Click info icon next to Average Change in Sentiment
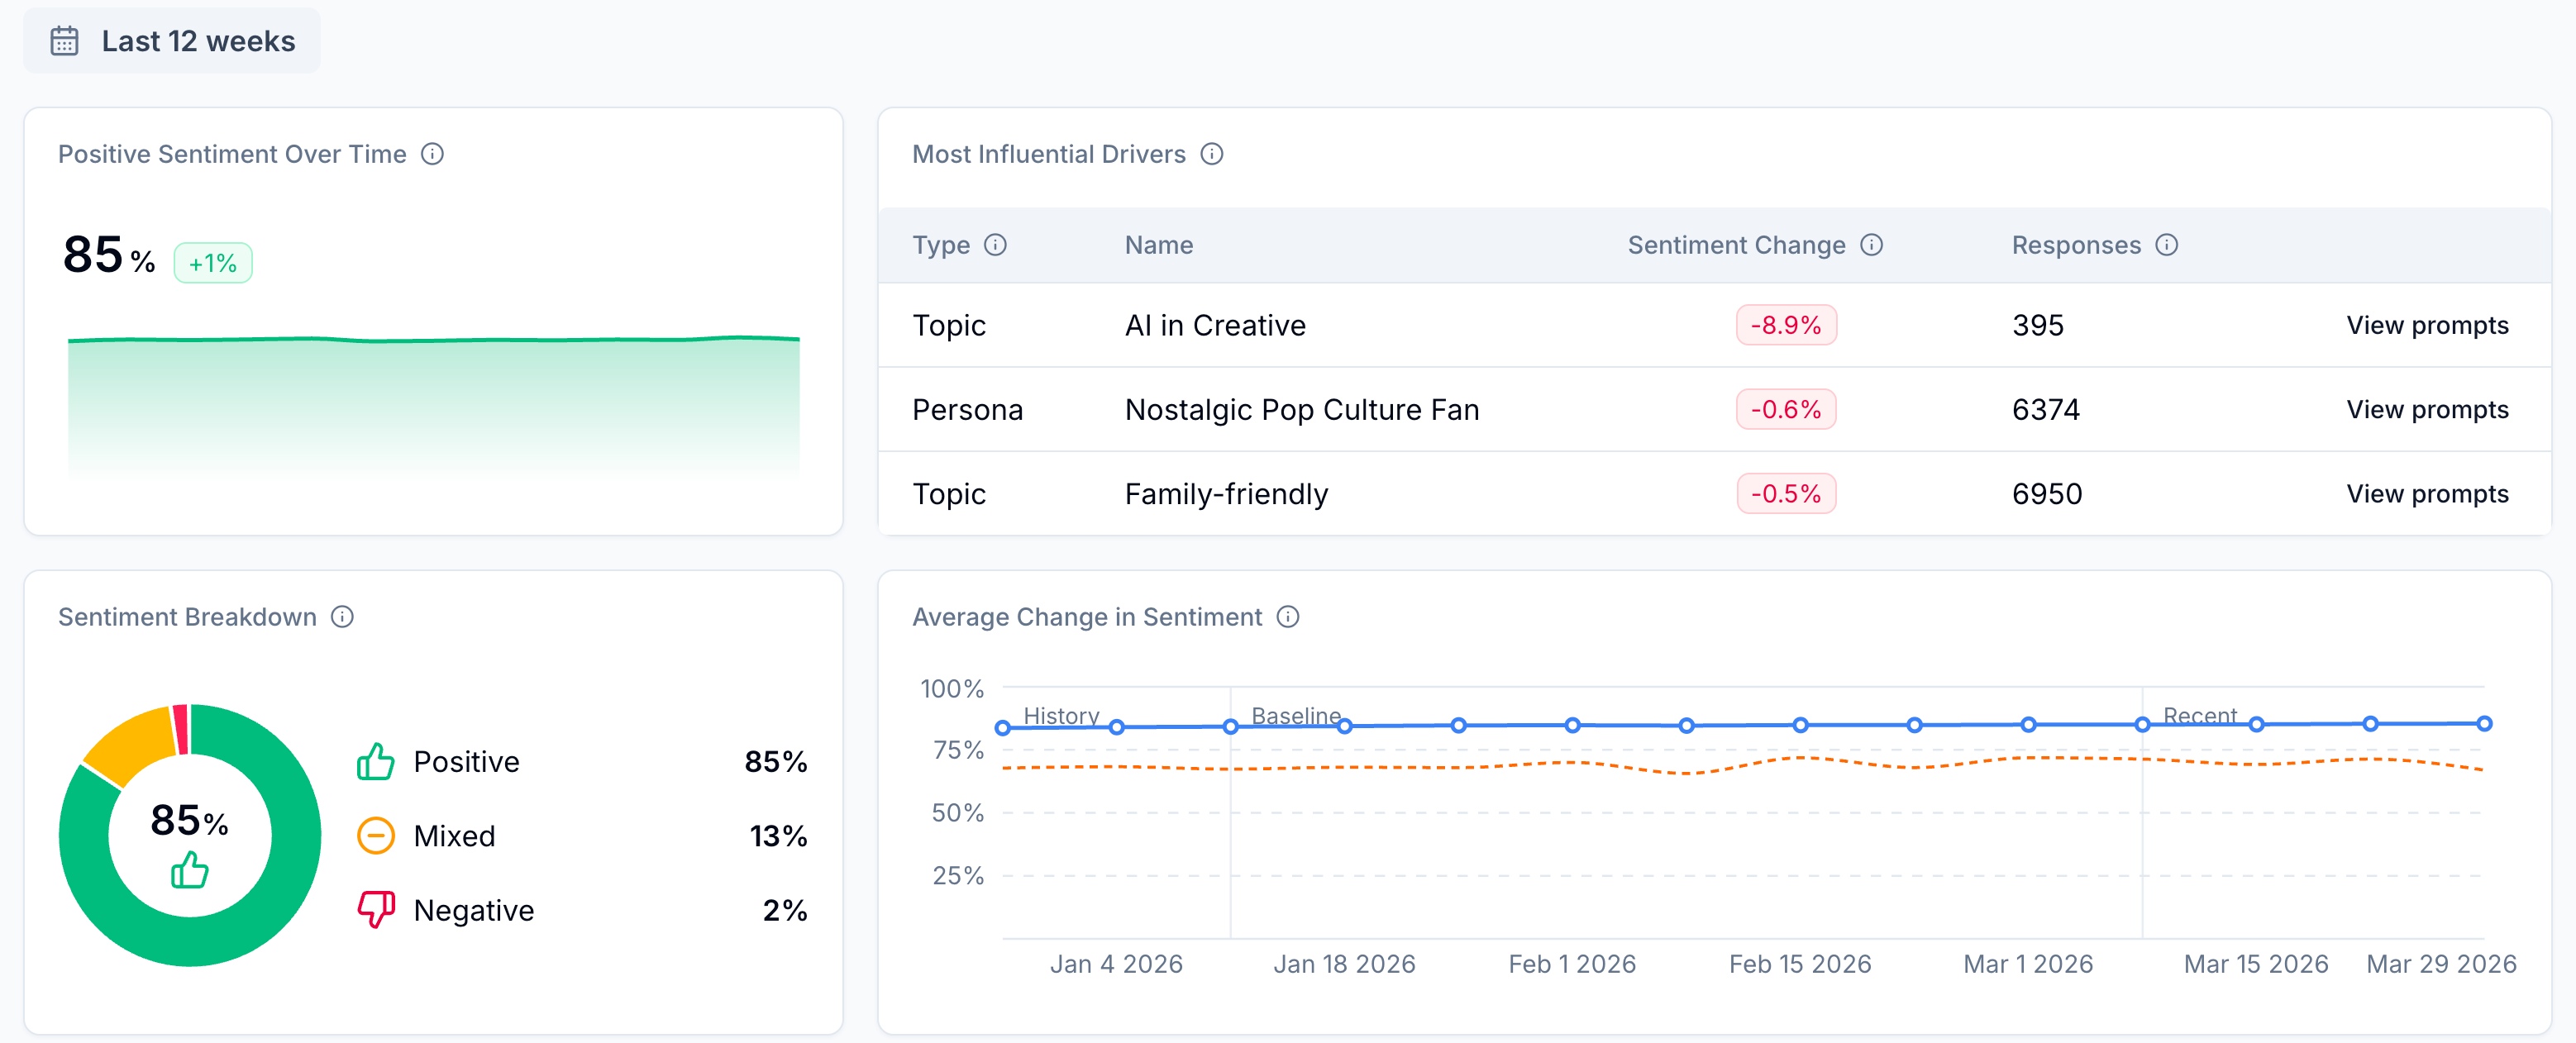2576x1043 pixels. pyautogui.click(x=1288, y=617)
